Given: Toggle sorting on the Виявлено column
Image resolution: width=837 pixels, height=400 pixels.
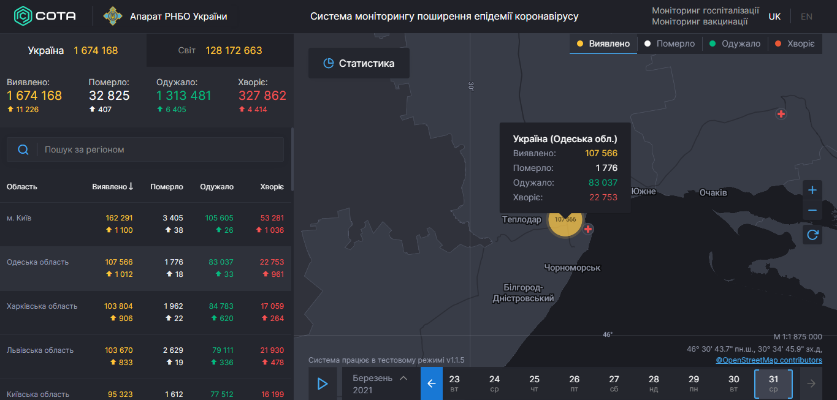Looking at the screenshot, I should click(112, 186).
